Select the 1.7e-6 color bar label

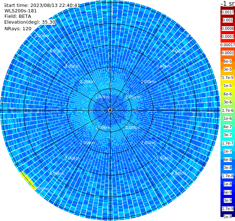click(x=228, y=110)
